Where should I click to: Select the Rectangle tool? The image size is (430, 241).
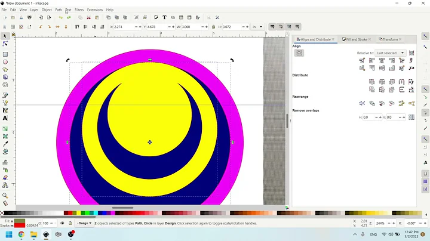(x=5, y=54)
